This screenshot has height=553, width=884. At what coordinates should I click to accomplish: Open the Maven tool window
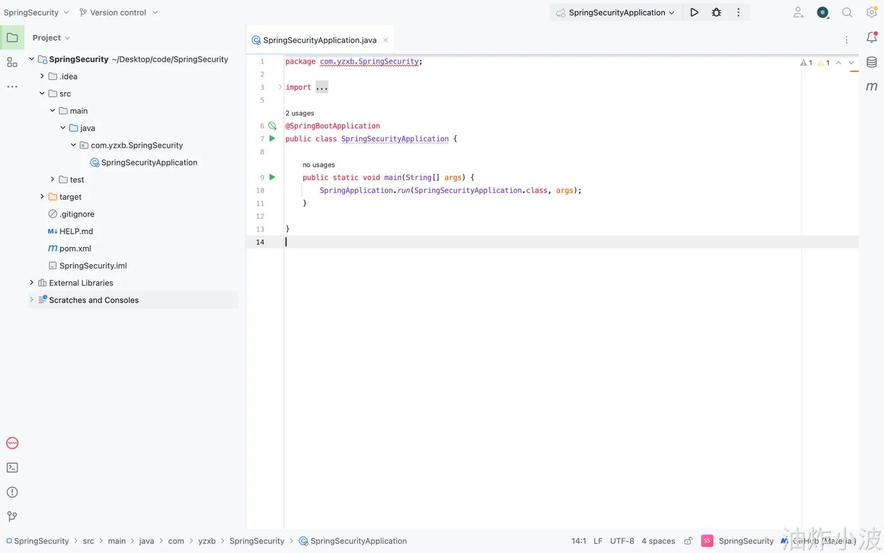(871, 87)
